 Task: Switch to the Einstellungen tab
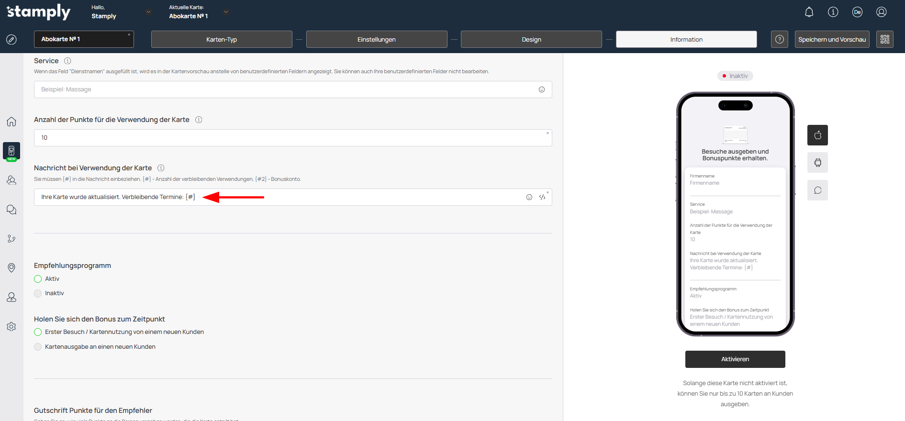coord(377,39)
